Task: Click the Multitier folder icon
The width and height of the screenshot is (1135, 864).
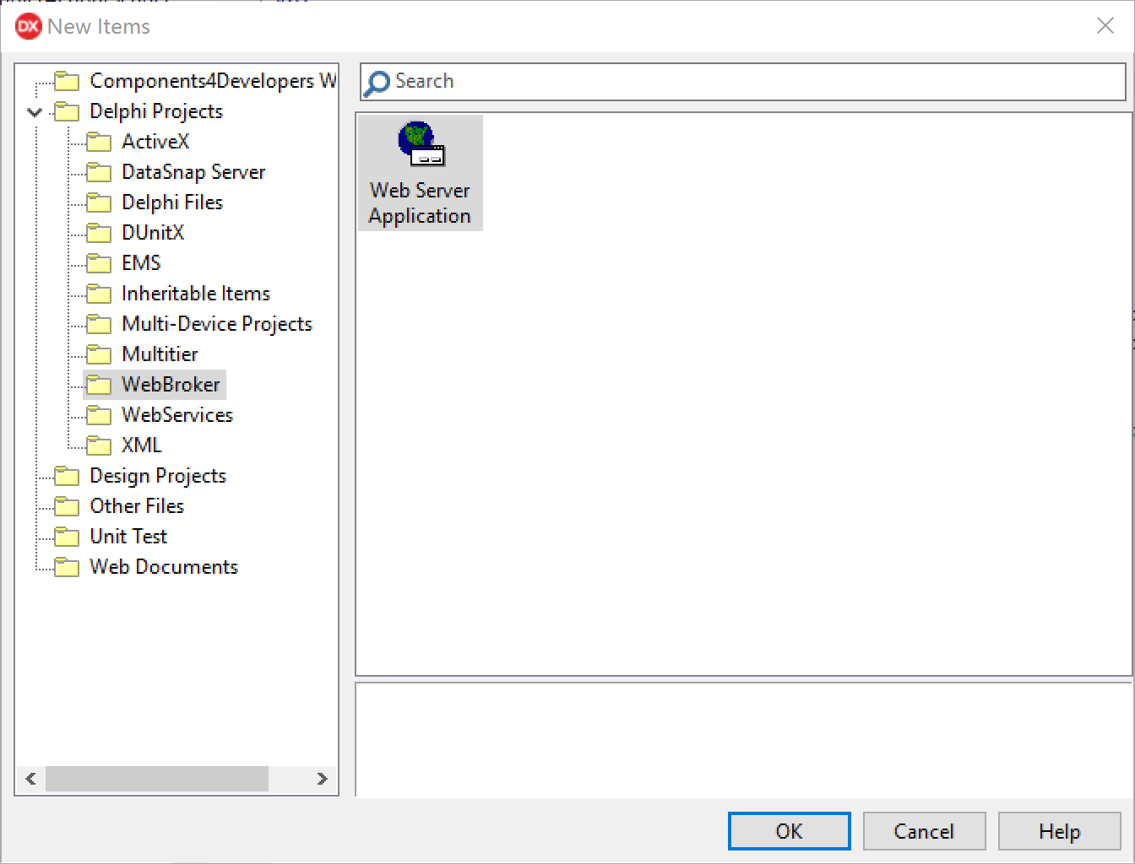Action: 99,354
